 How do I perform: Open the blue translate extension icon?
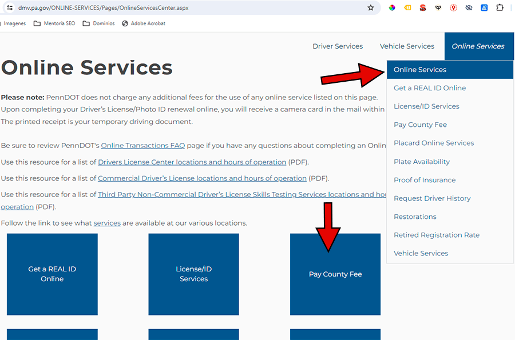tap(484, 7)
